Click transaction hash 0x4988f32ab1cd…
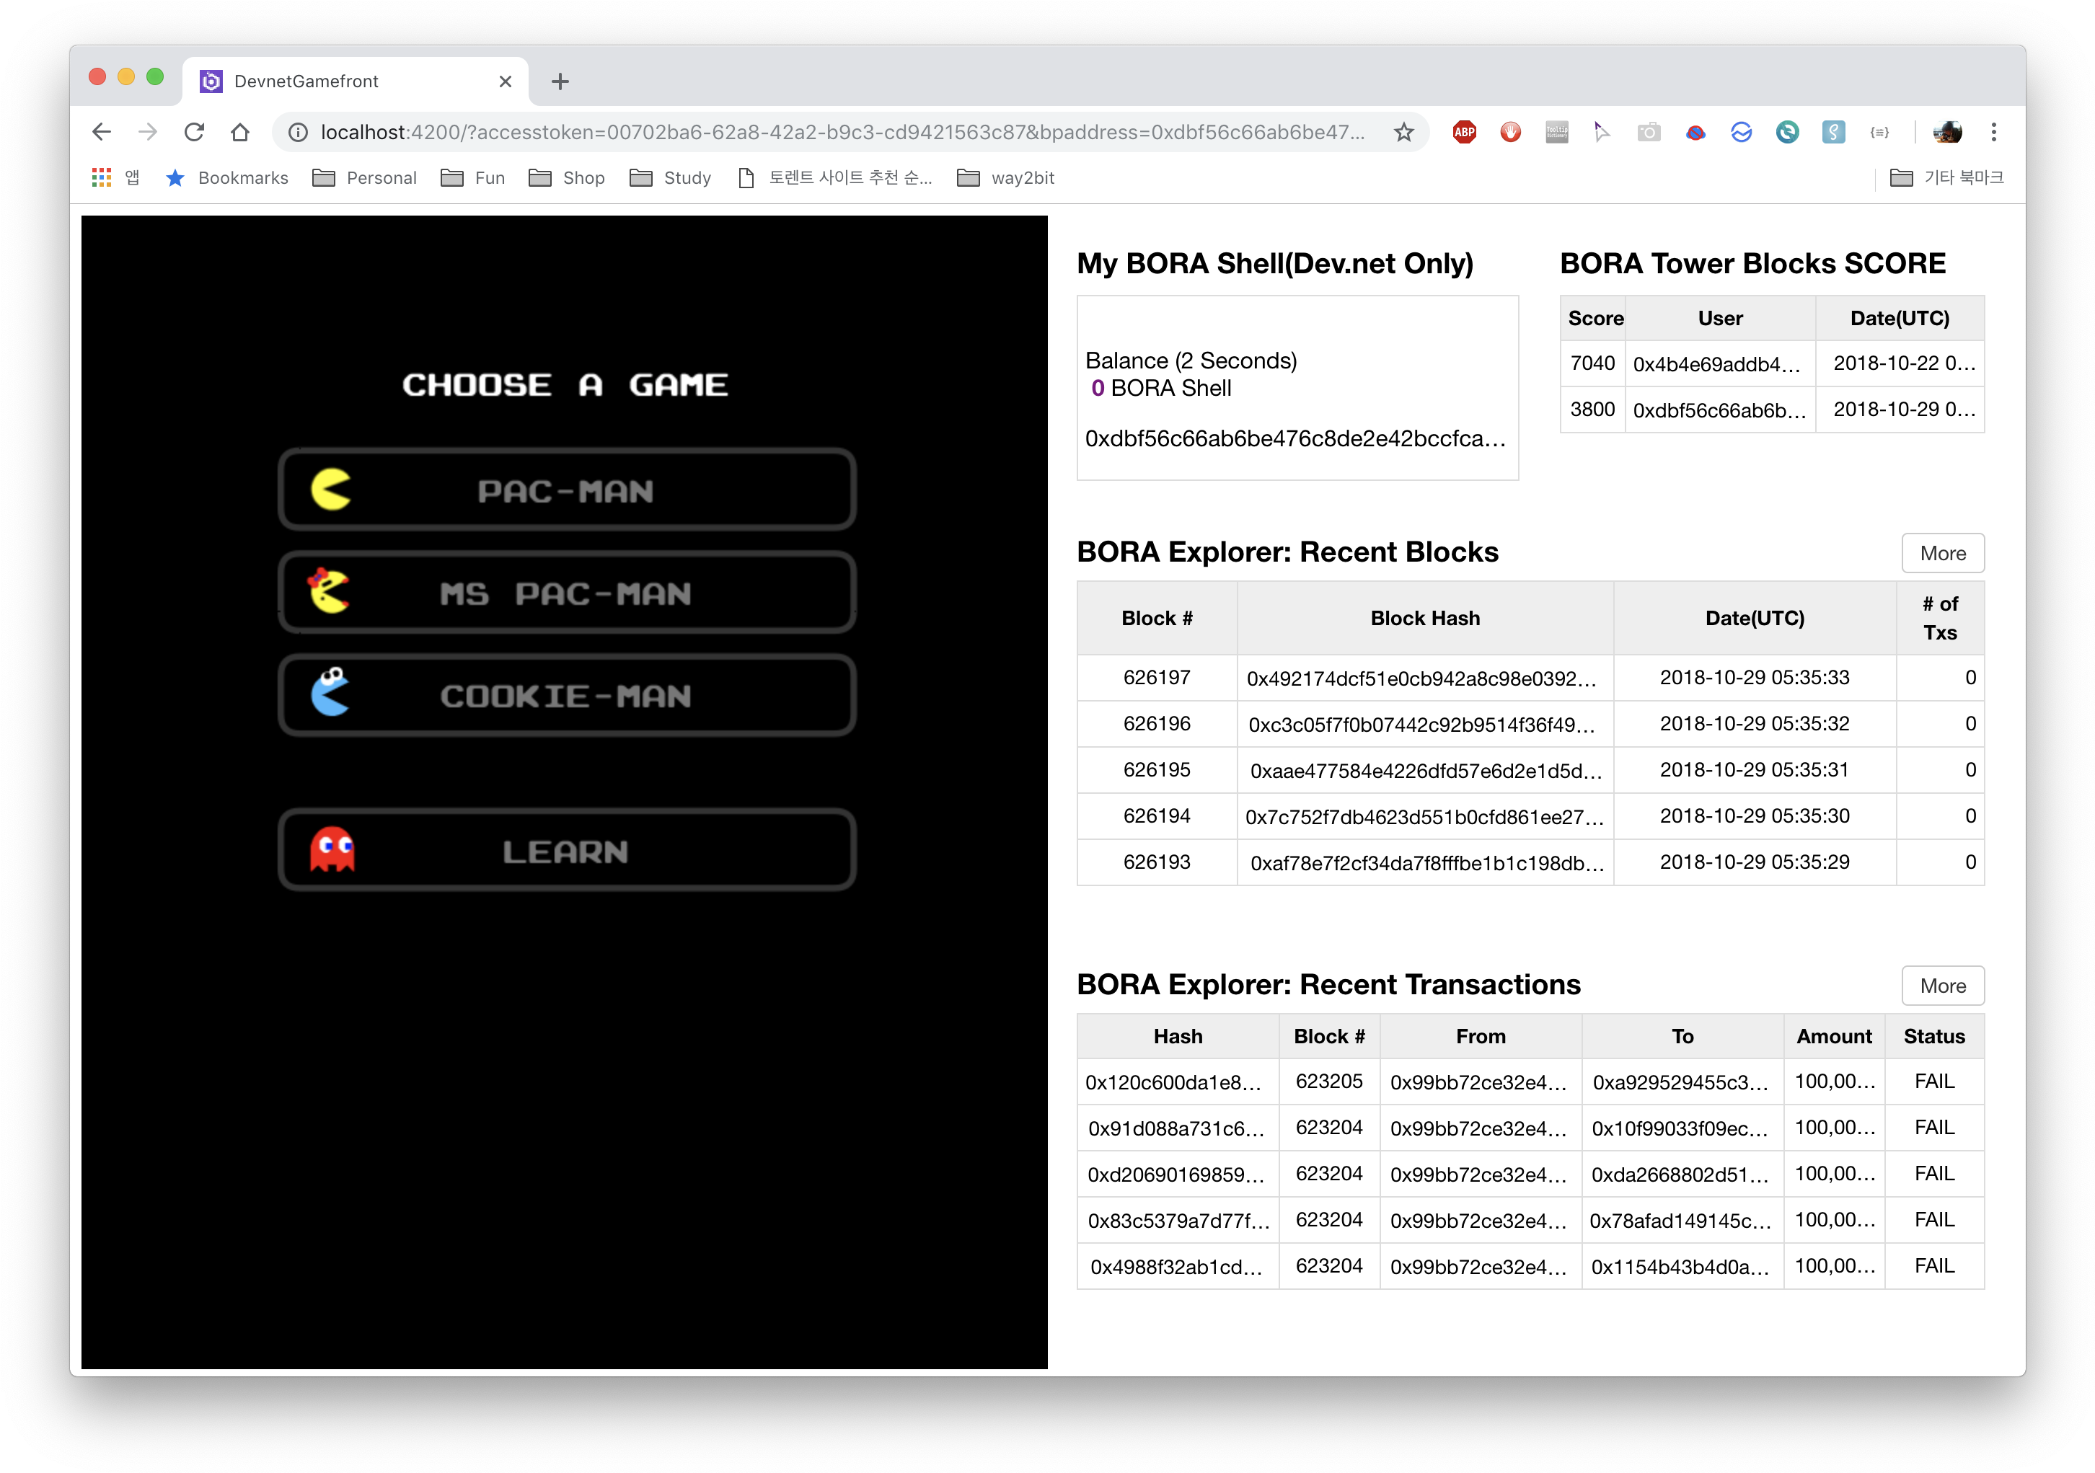The width and height of the screenshot is (2095, 1473). [1177, 1267]
